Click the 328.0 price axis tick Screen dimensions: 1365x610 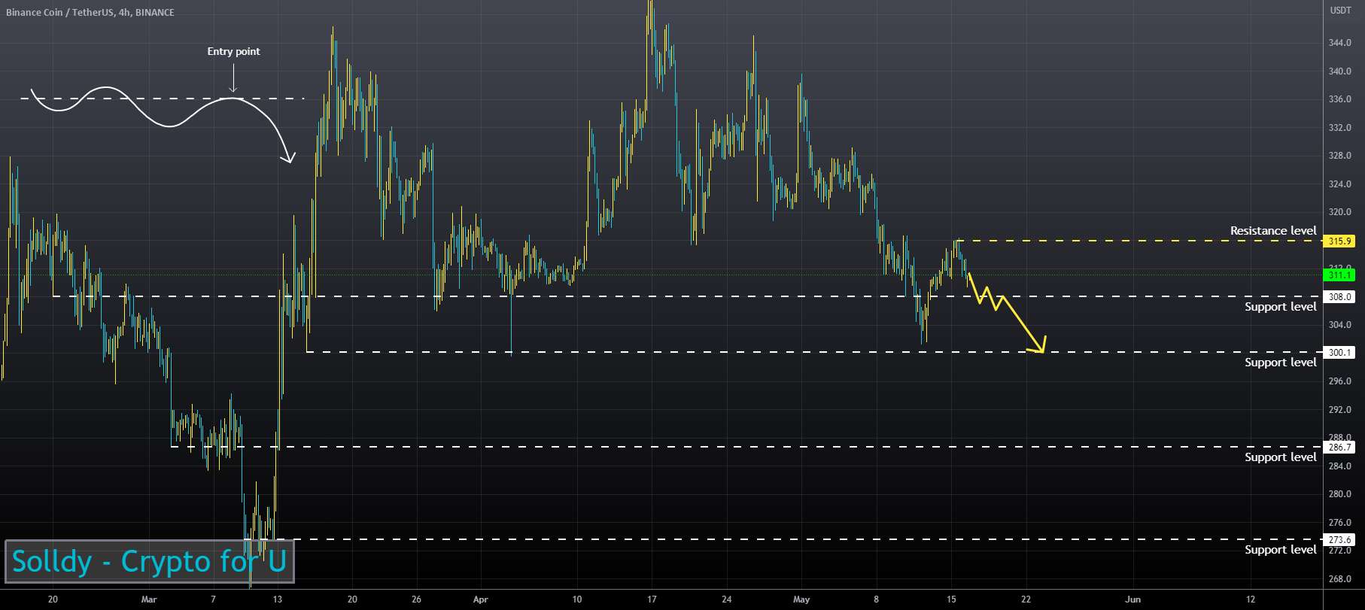coord(1339,156)
